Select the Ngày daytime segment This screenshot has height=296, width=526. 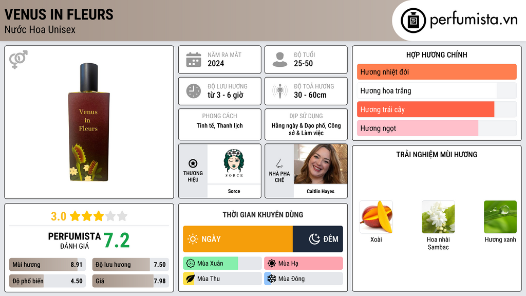point(238,239)
